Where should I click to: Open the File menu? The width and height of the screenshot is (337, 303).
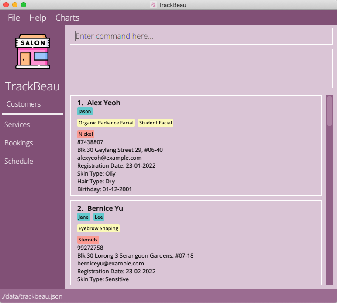(x=14, y=18)
